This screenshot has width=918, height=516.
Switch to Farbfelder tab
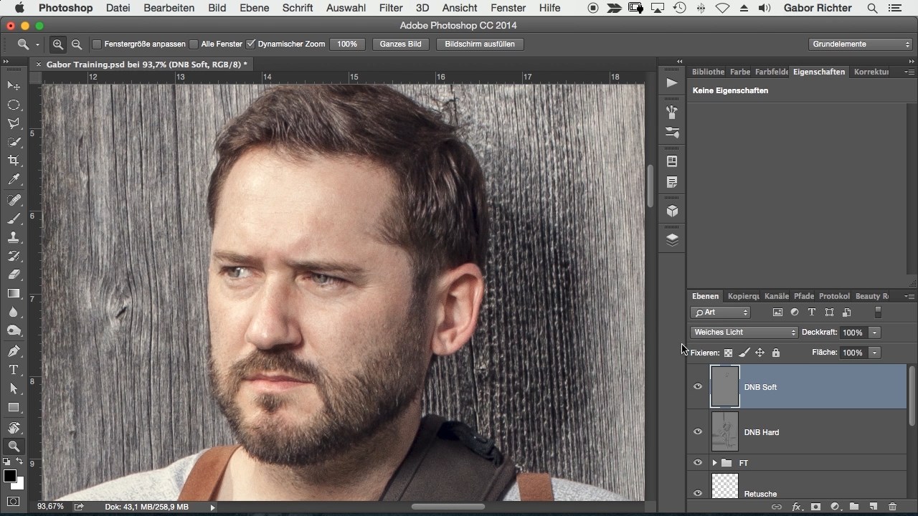pos(772,72)
